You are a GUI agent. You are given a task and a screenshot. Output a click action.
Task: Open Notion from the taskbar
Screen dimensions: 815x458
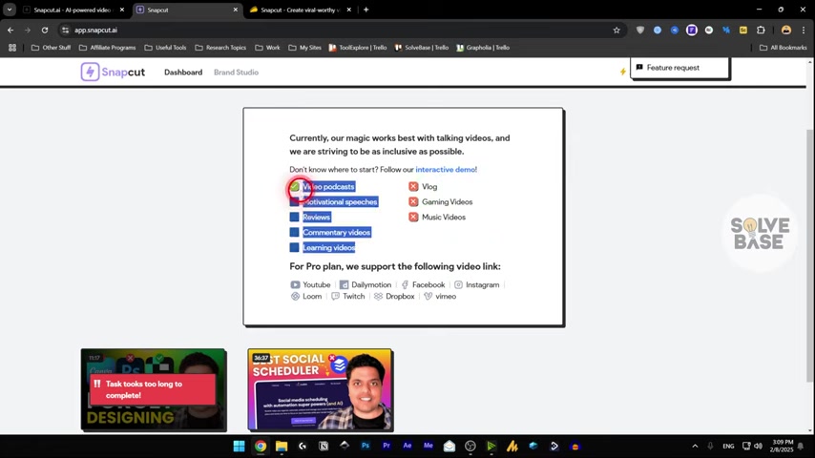click(324, 446)
